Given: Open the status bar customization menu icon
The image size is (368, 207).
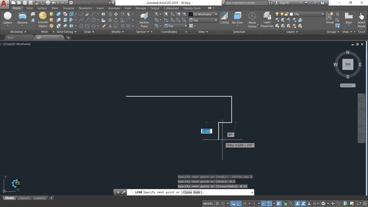Looking at the screenshot, I should [x=365, y=204].
